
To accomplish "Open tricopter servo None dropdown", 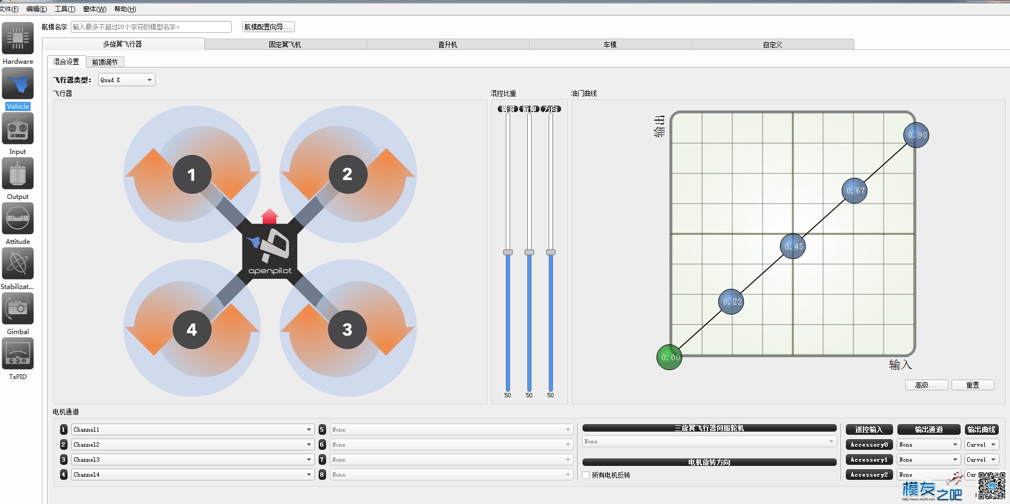I will [709, 441].
